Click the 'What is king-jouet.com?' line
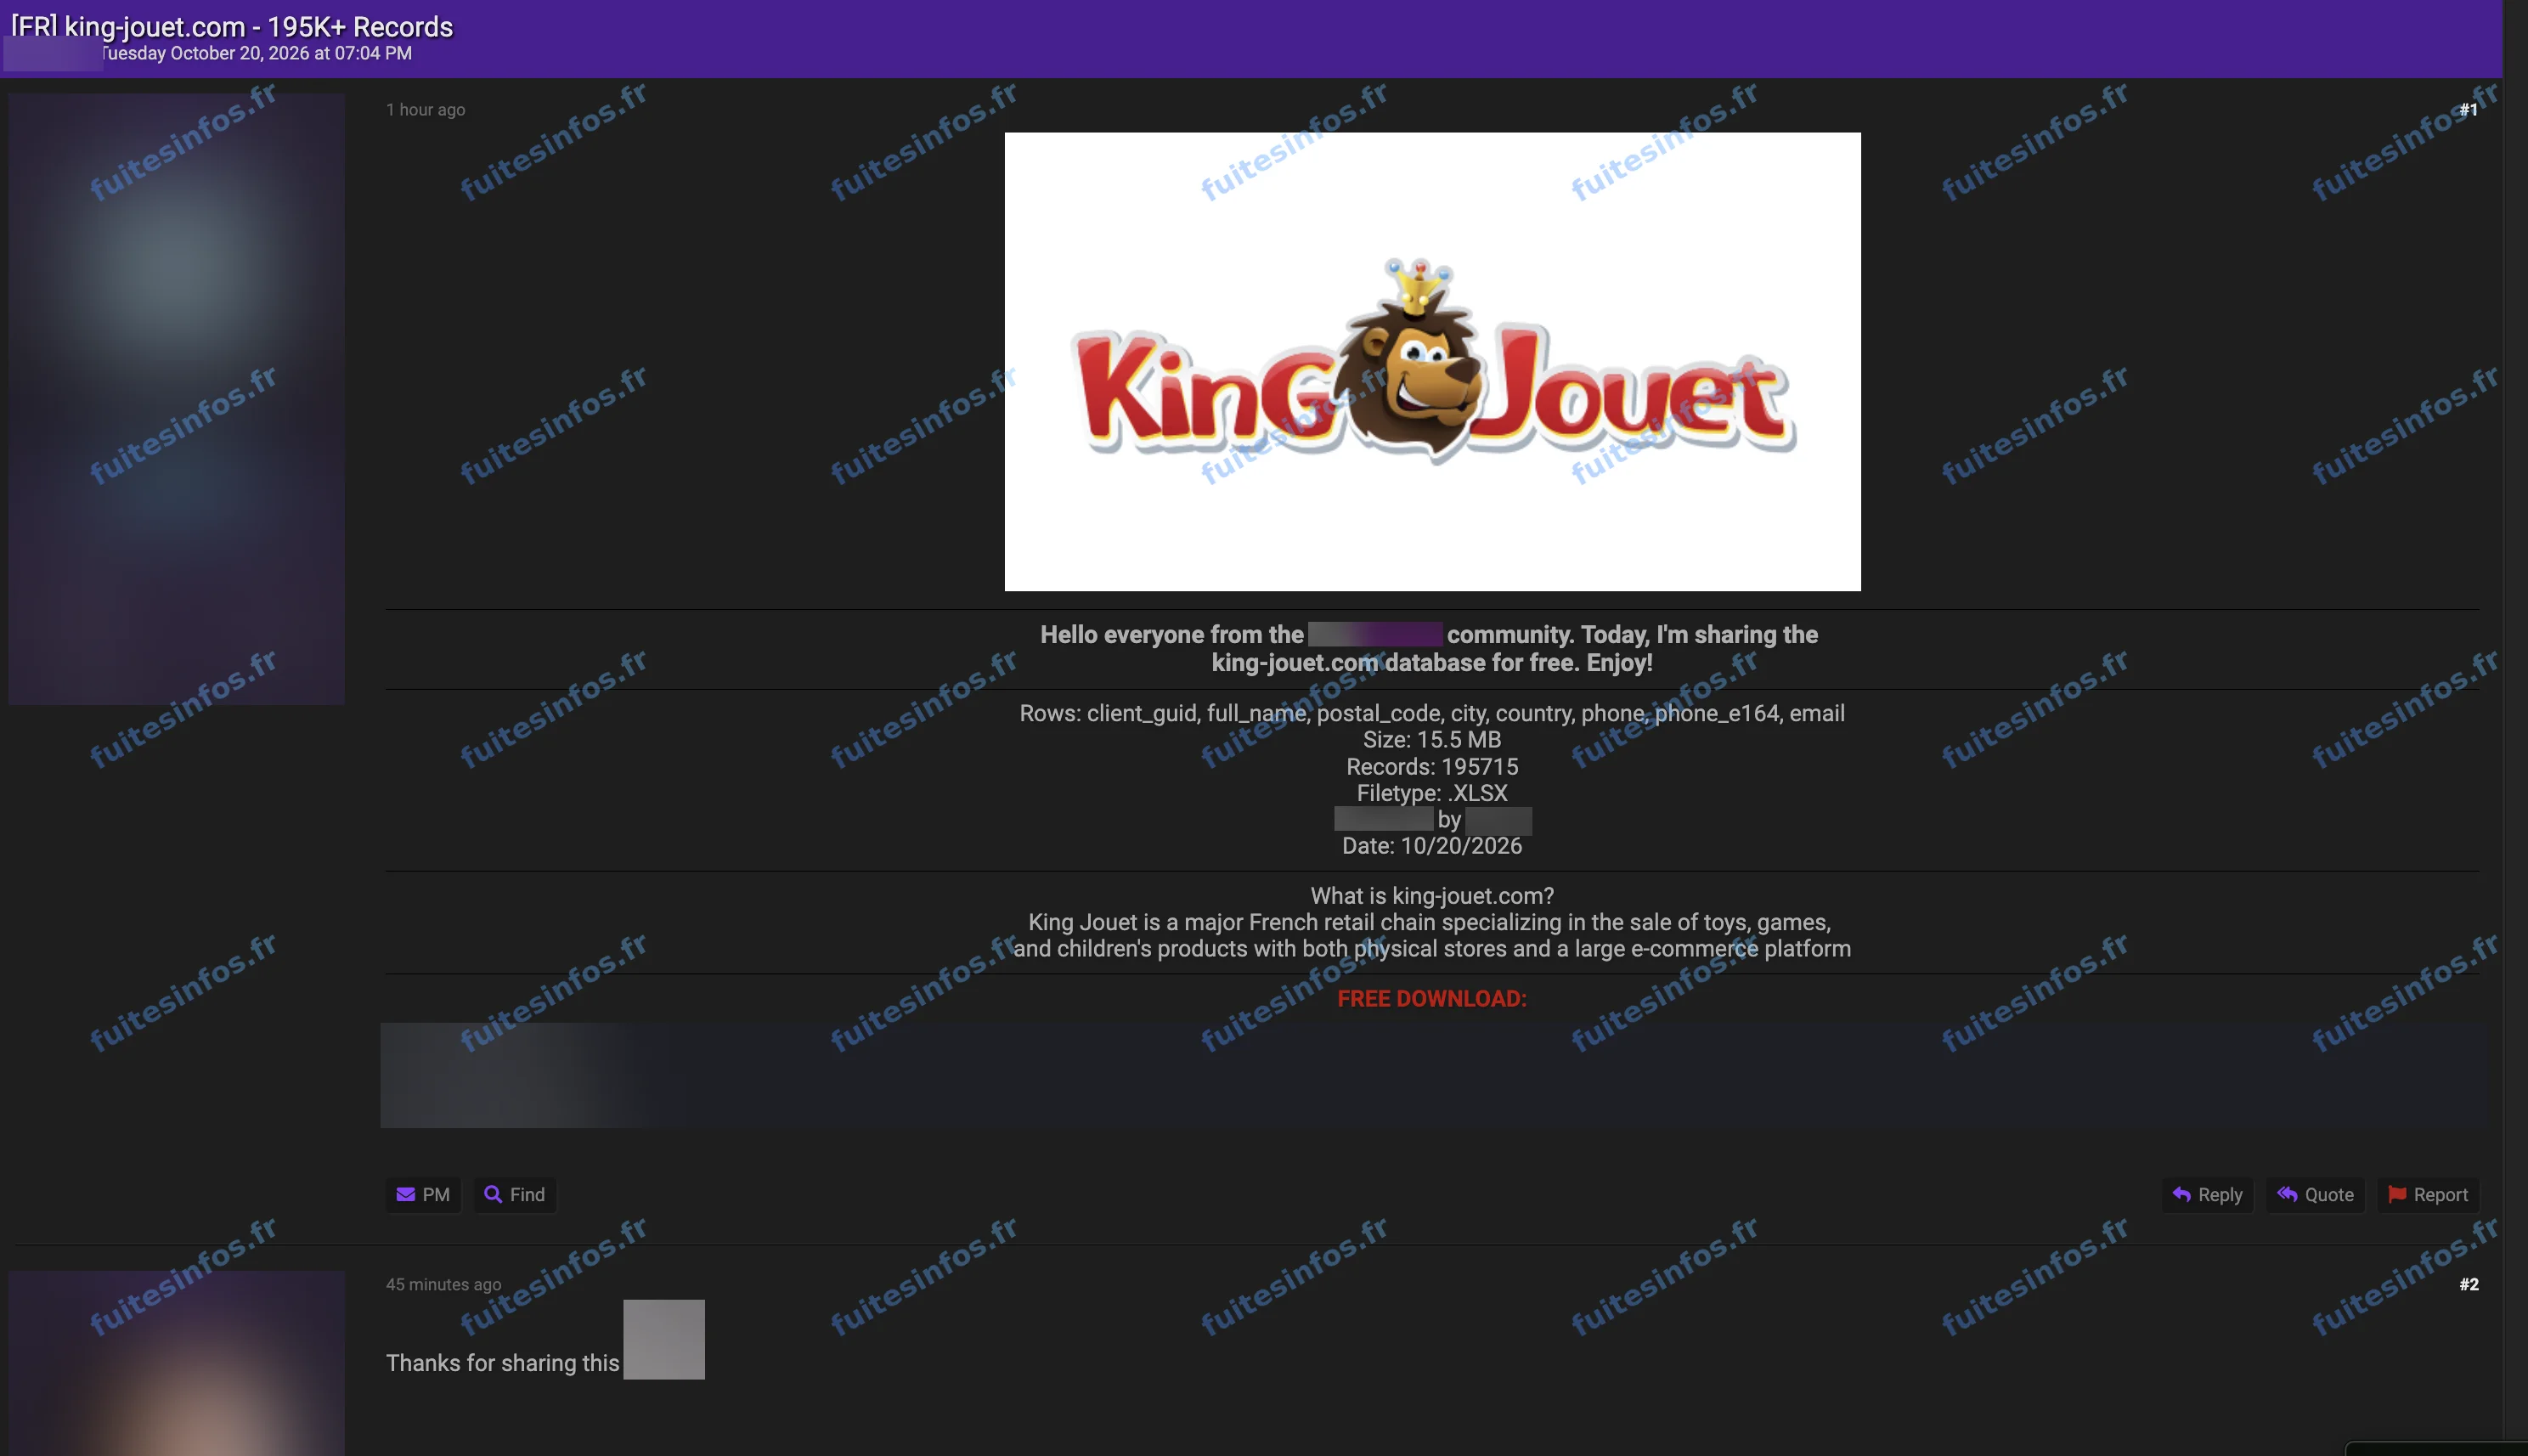The image size is (2528, 1456). 1432,896
